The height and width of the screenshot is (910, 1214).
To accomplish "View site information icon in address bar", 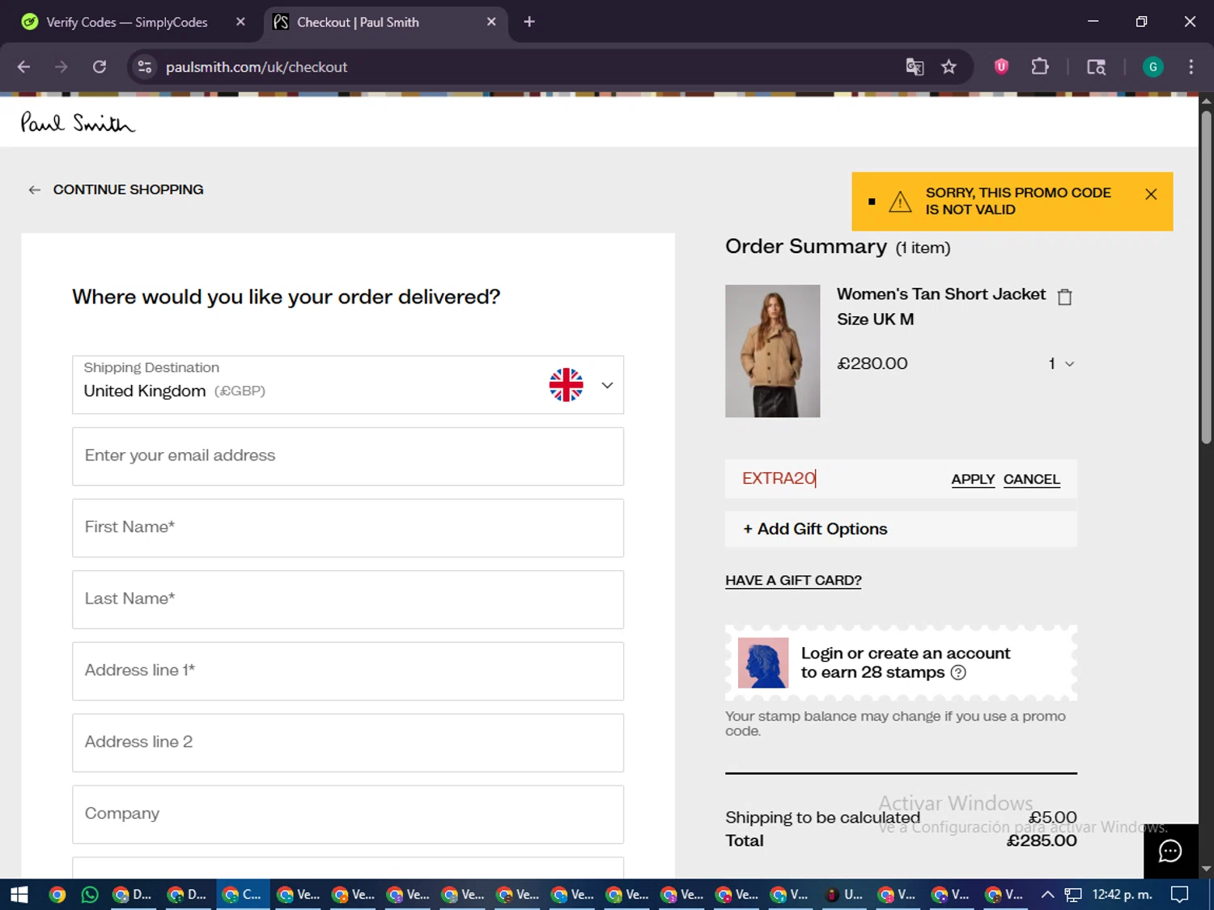I will (145, 66).
